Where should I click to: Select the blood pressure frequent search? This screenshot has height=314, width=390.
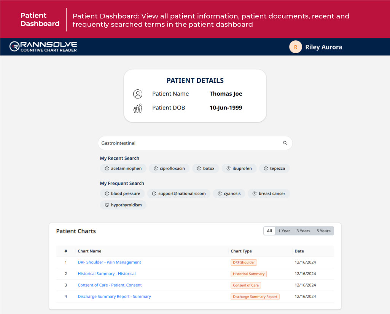[122, 193]
